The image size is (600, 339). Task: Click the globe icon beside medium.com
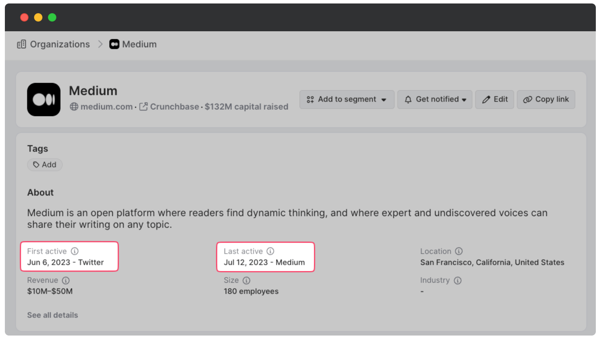pyautogui.click(x=74, y=107)
